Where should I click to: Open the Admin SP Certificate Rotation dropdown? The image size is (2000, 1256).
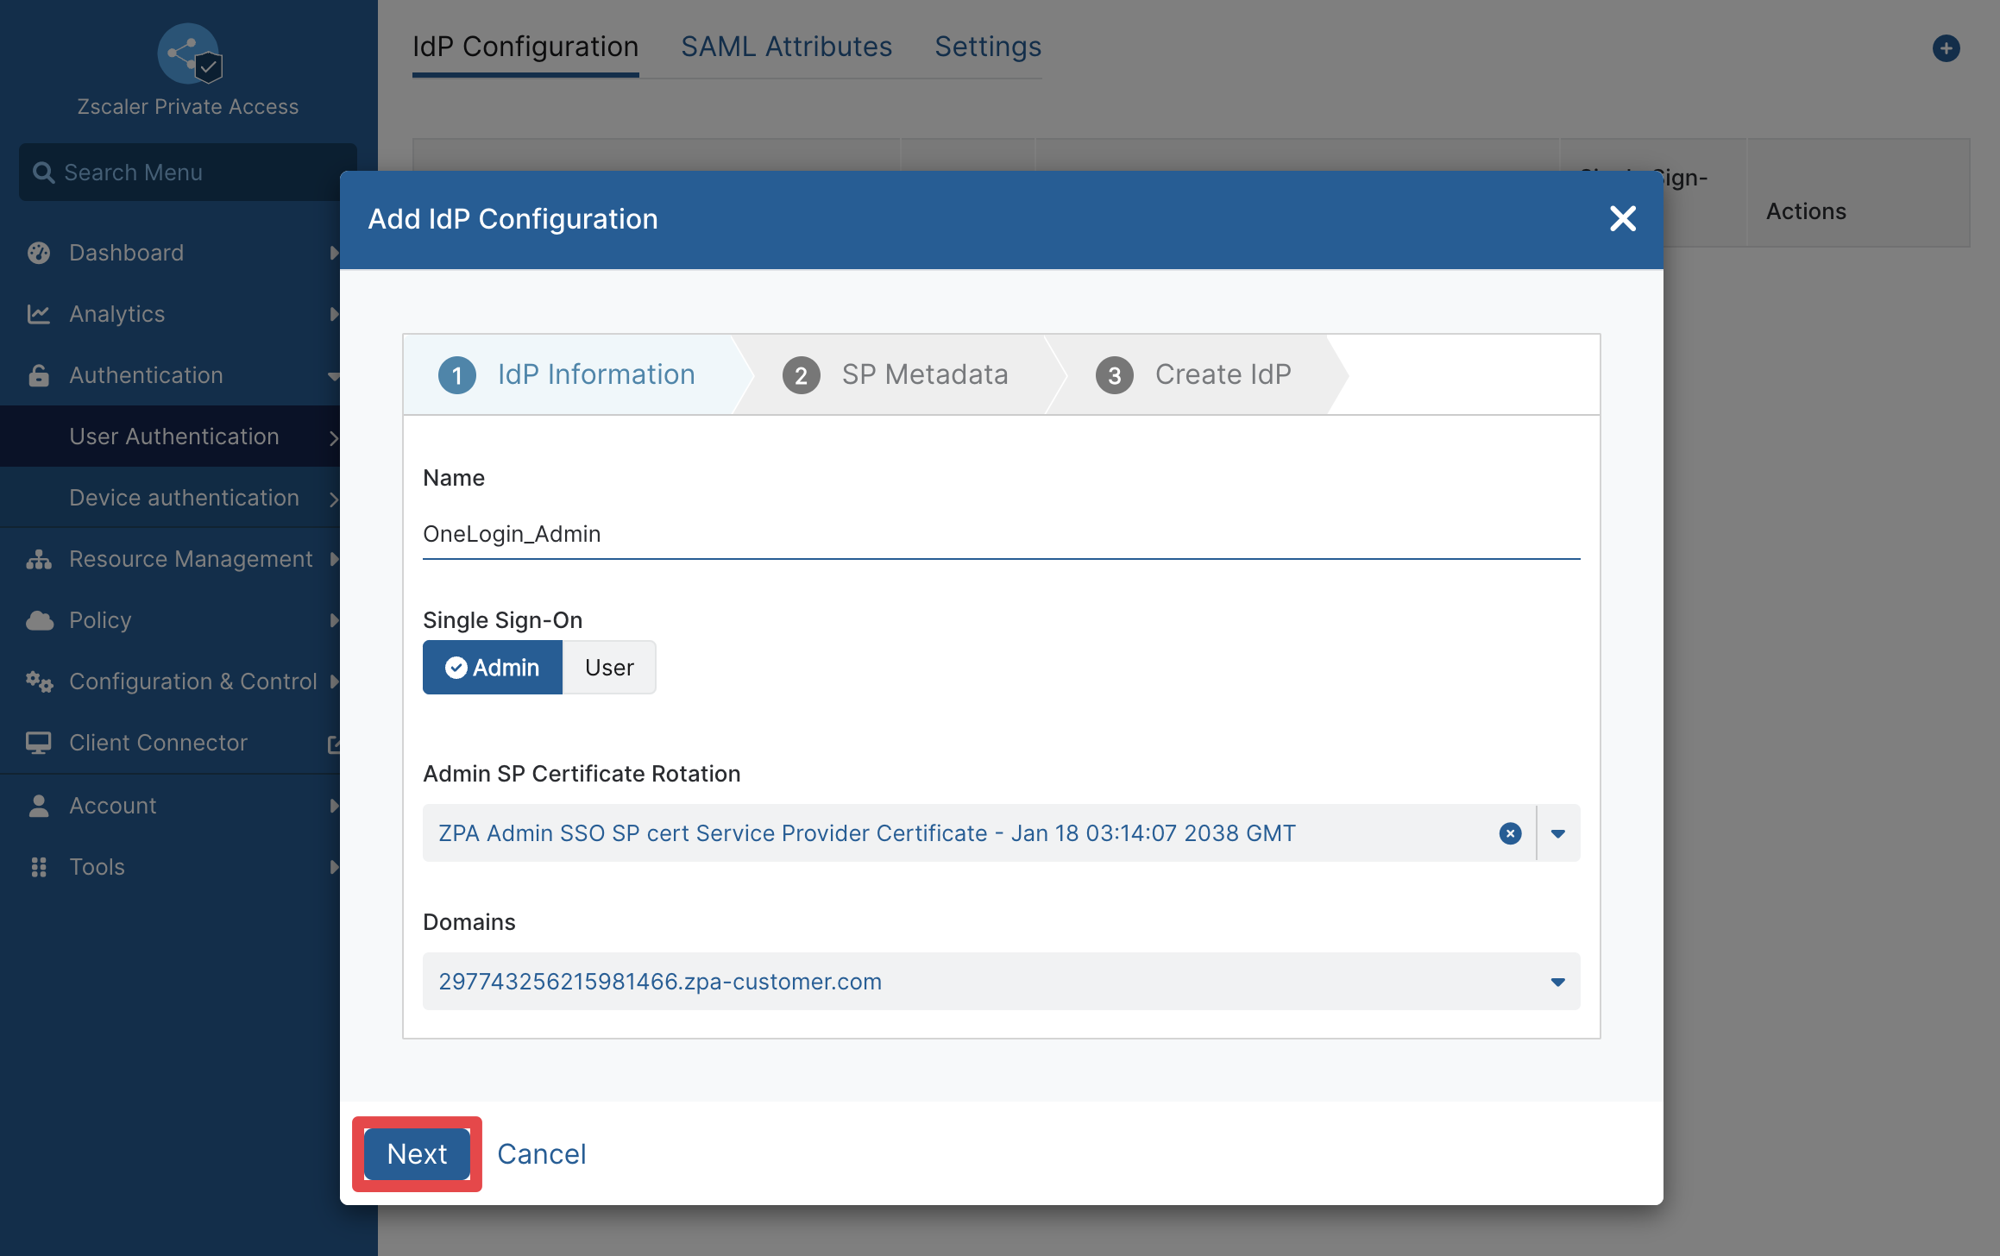[1558, 833]
